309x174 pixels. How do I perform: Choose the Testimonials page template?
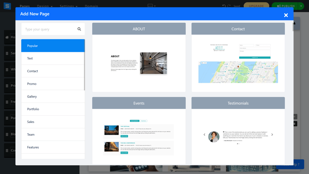(x=238, y=130)
